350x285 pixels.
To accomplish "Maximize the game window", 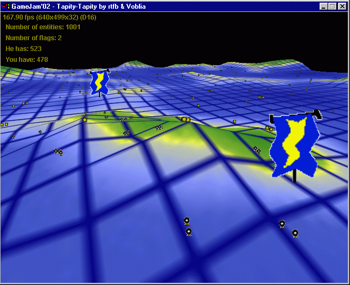I will coord(332,7).
